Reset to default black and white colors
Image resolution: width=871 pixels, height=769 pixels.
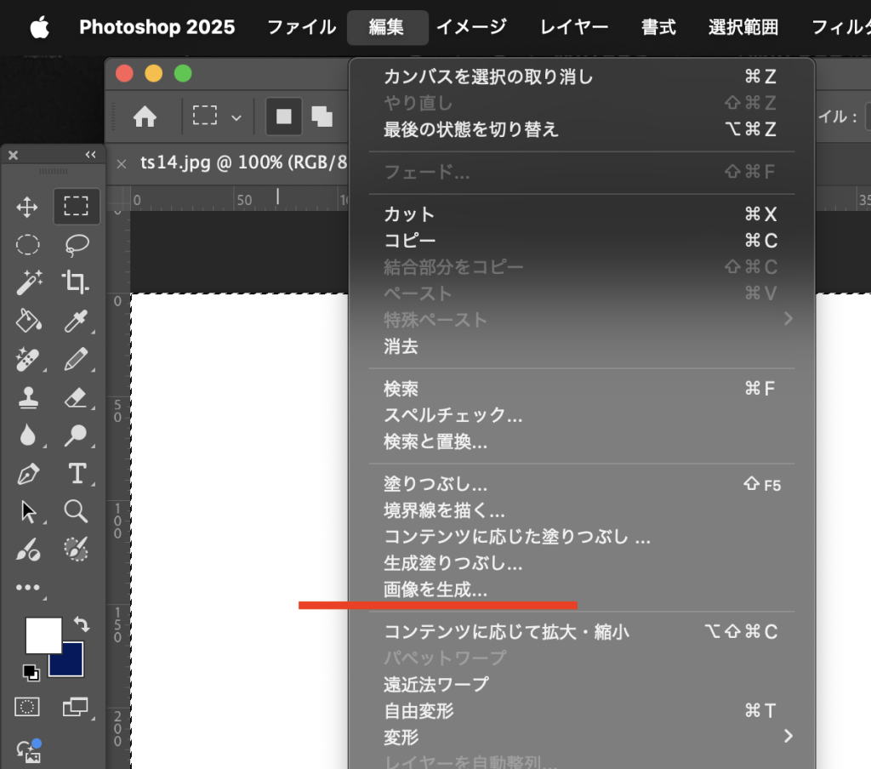tap(31, 673)
